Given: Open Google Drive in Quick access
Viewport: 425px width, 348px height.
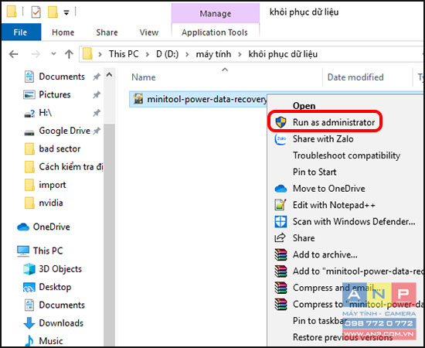Looking at the screenshot, I should click(64, 131).
